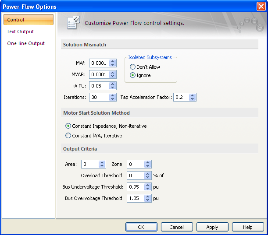Click the MVAR mismatch spinner arrows

(x=113, y=74)
